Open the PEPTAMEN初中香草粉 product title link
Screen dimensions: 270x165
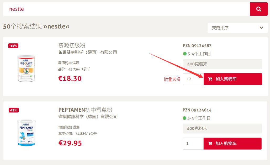[x=86, y=110]
